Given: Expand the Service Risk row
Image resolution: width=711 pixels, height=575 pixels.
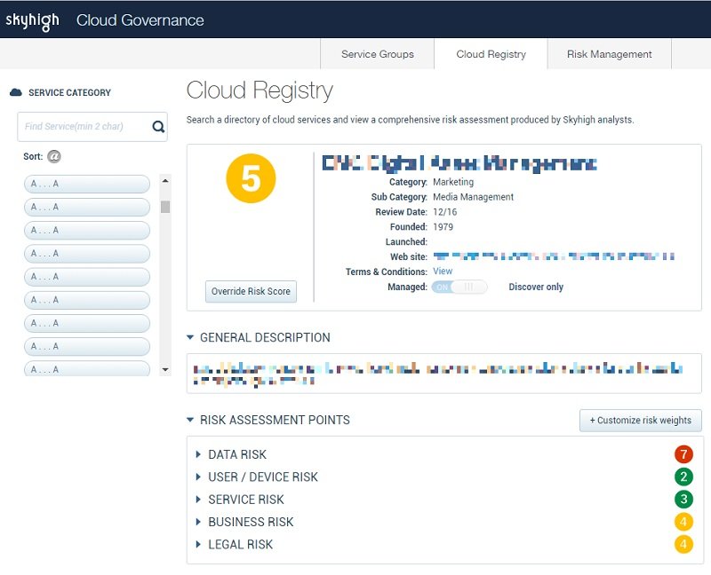Looking at the screenshot, I should (x=198, y=500).
